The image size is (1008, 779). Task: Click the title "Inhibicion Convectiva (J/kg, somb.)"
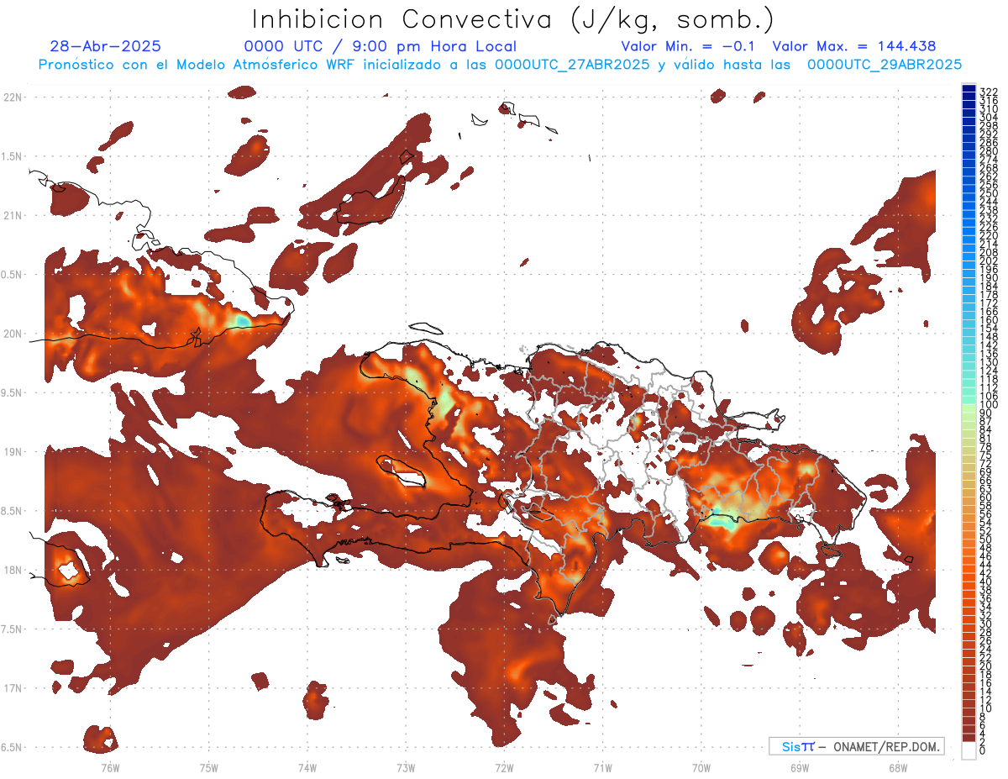pos(512,20)
